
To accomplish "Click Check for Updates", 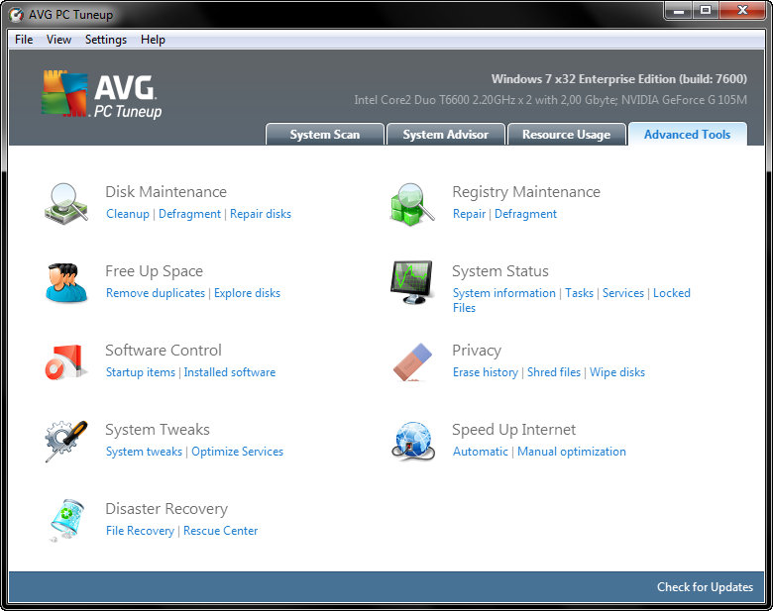I will (x=705, y=587).
